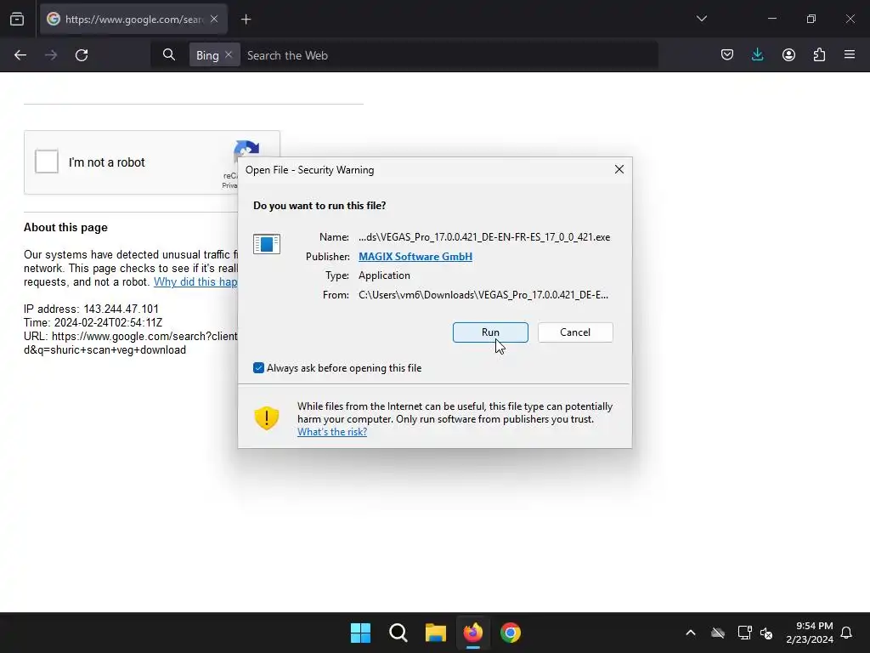Open the 'What's the risk?' link
Viewport: 870px width, 653px height.
click(x=332, y=431)
